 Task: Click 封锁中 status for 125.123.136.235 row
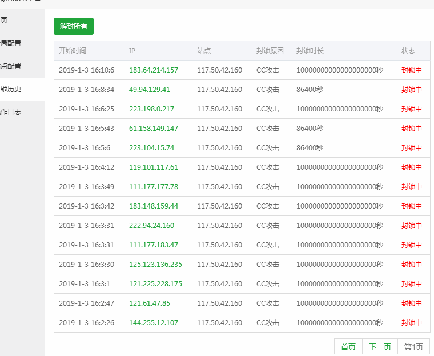[412, 265]
